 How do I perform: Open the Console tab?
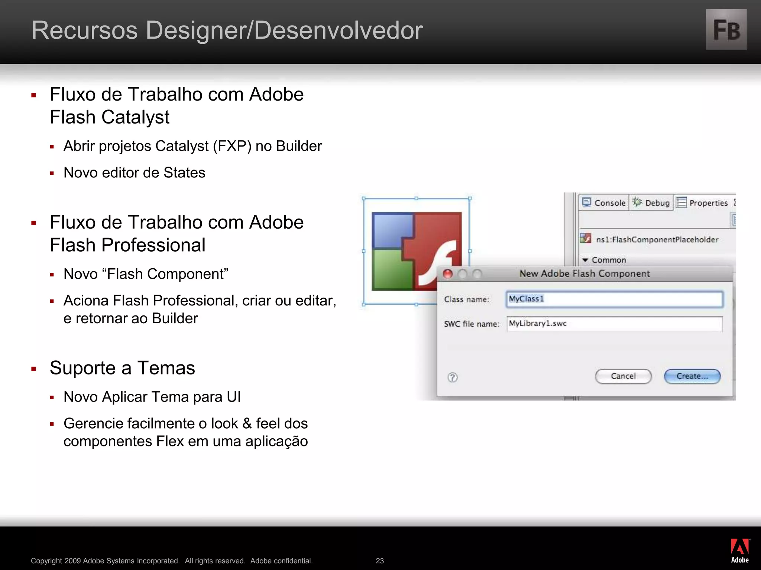coord(604,203)
